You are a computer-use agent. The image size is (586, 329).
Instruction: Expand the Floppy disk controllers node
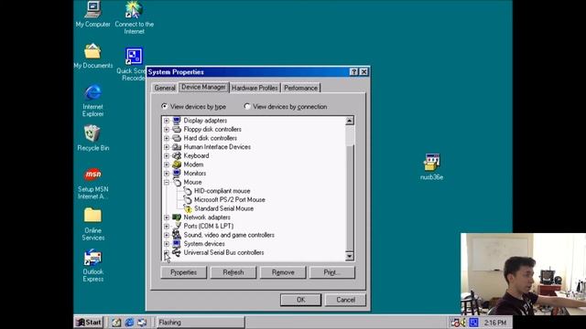167,130
